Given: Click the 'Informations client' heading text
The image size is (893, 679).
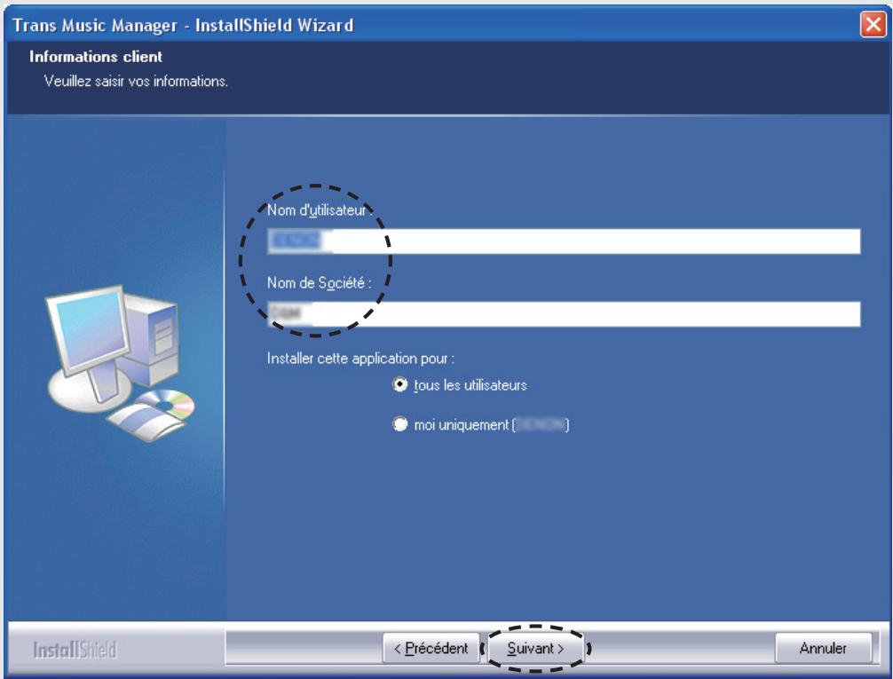Looking at the screenshot, I should tap(96, 57).
